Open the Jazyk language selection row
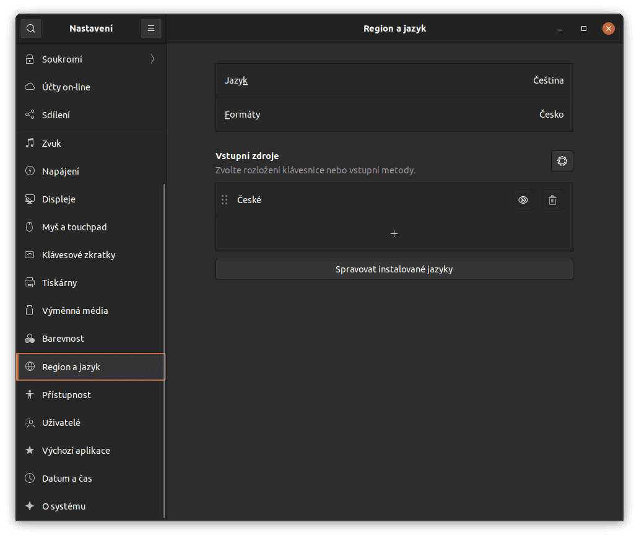Image resolution: width=639 pixels, height=538 pixels. click(394, 80)
